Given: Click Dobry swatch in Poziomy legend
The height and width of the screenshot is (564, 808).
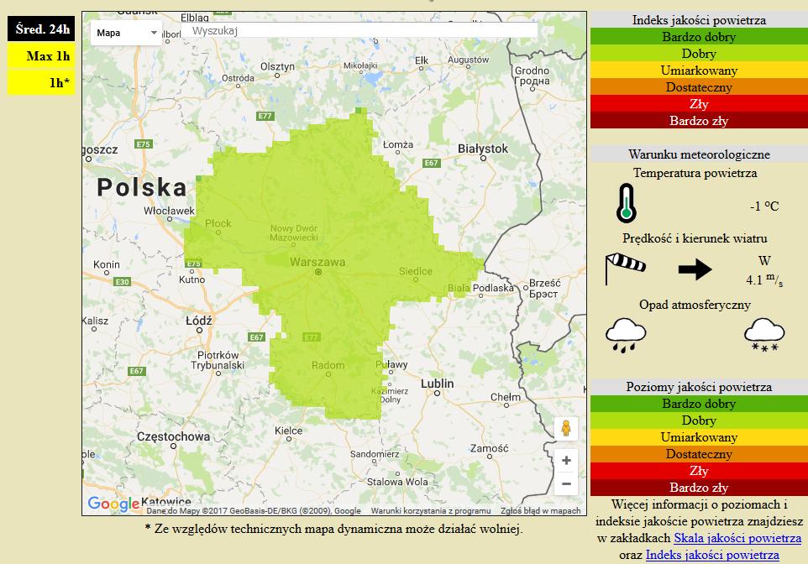Looking at the screenshot, I should (x=699, y=420).
